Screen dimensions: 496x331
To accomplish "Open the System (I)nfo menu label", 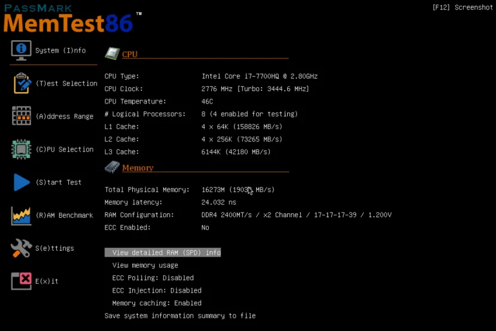I will click(x=60, y=51).
